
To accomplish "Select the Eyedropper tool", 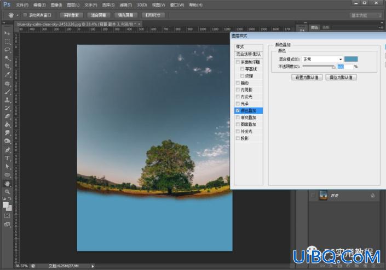I will 7,75.
